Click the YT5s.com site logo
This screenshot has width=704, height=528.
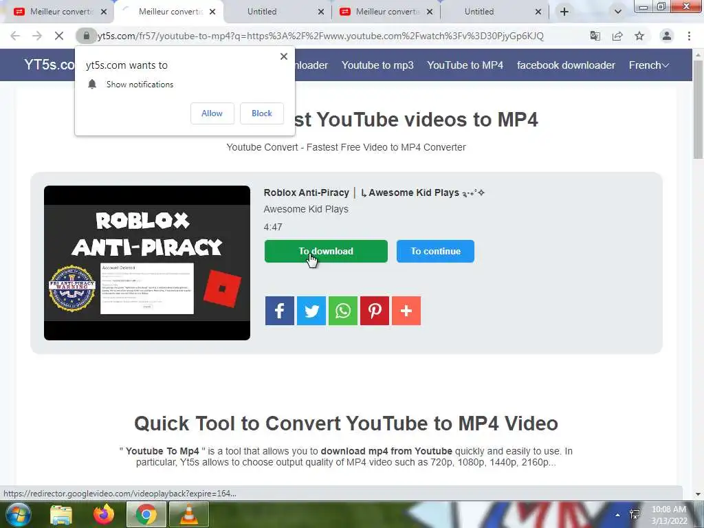49,65
